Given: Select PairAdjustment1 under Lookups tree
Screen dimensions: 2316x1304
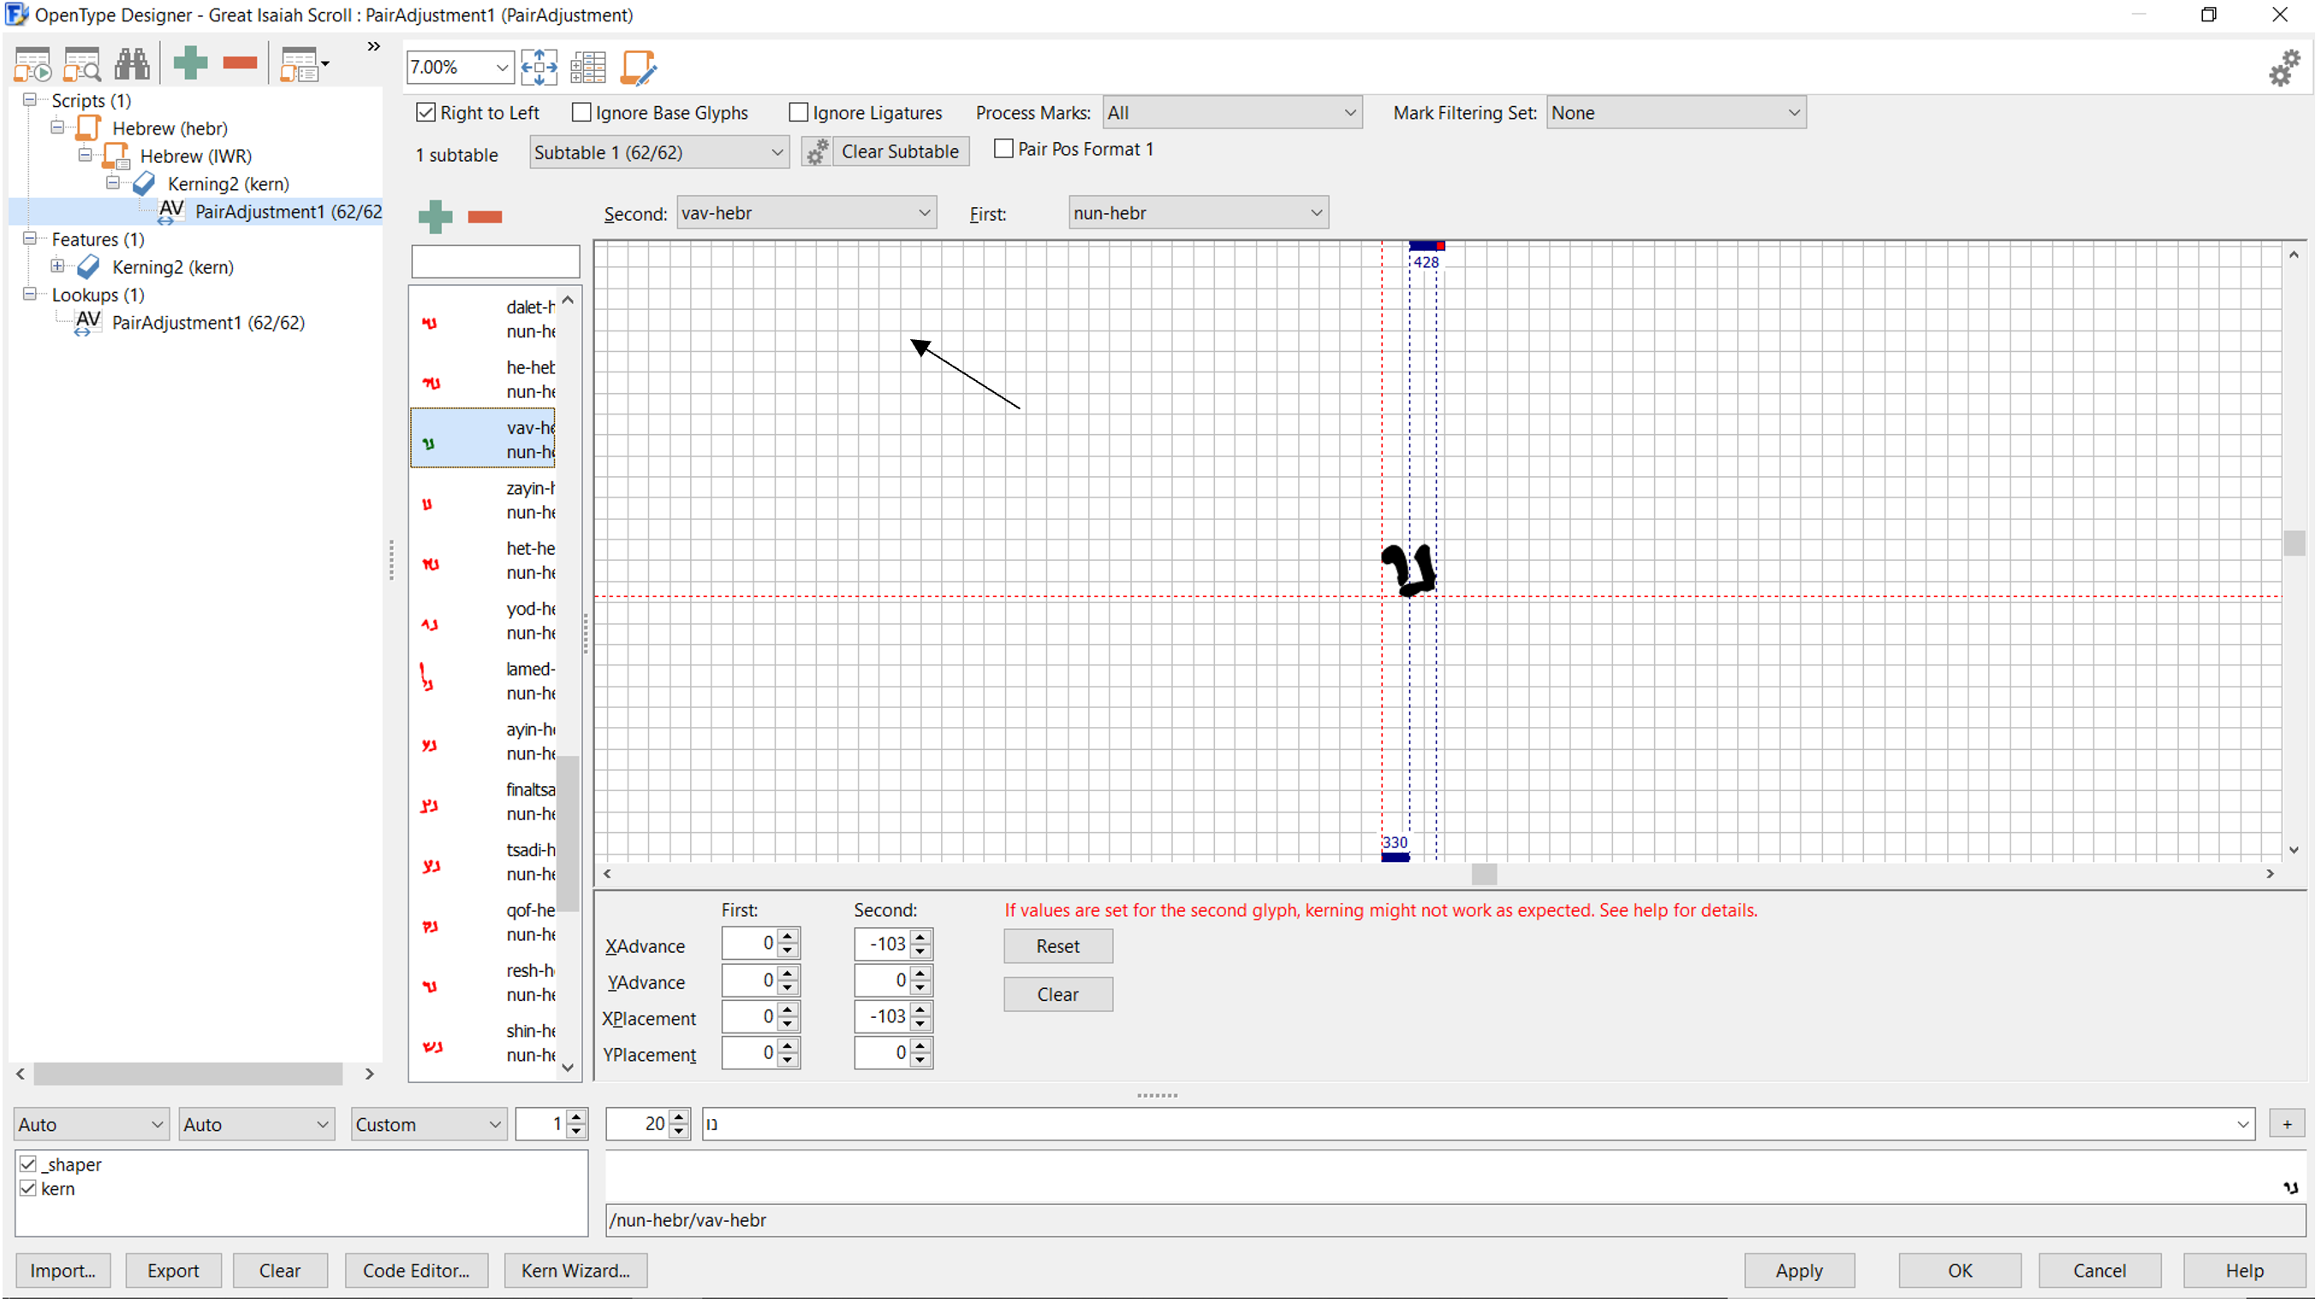Looking at the screenshot, I should coord(208,322).
